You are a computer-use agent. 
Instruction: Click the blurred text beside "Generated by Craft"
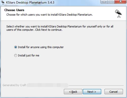47,85
